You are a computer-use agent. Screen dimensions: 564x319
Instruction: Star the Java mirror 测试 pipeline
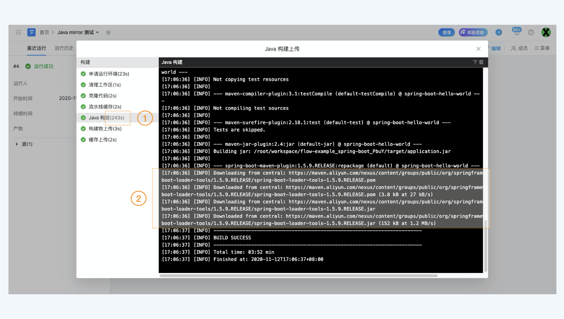coord(108,32)
